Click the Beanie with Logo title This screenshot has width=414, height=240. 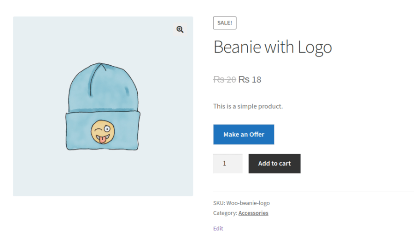point(273,47)
